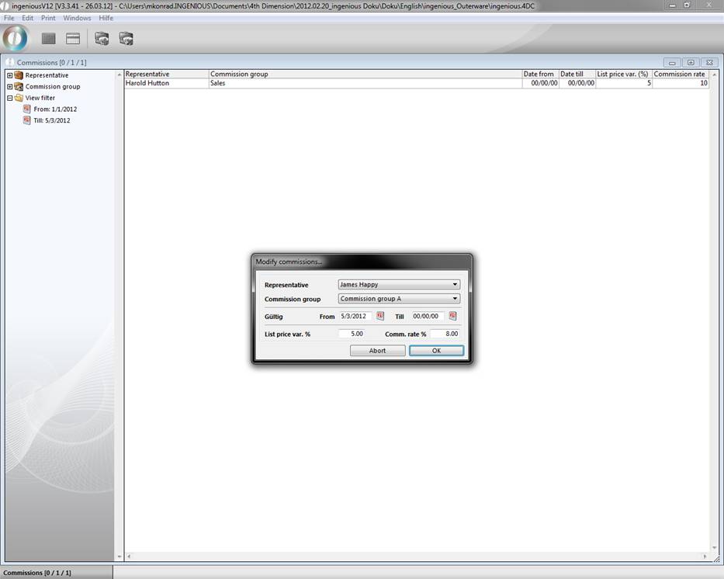
Task: Open the File menu
Action: tap(9, 18)
